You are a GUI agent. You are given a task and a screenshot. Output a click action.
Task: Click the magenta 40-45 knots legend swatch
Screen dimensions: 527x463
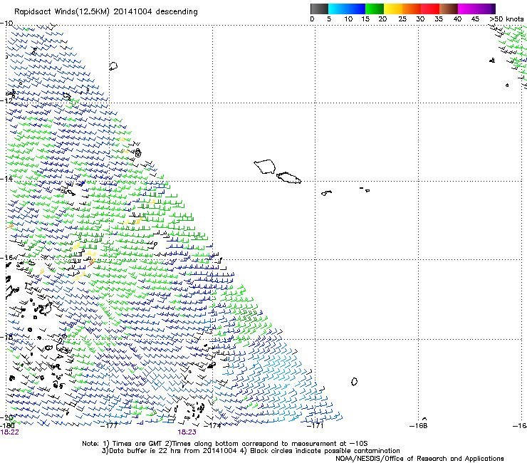[469, 9]
